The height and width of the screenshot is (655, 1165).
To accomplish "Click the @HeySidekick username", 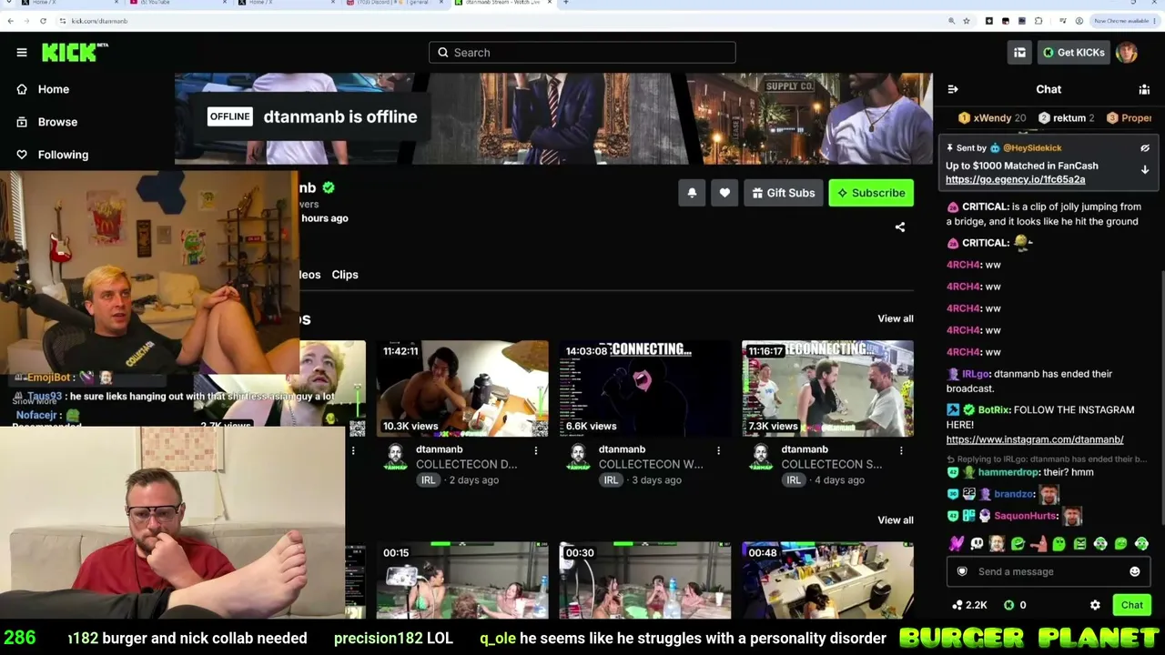I will [x=1032, y=148].
